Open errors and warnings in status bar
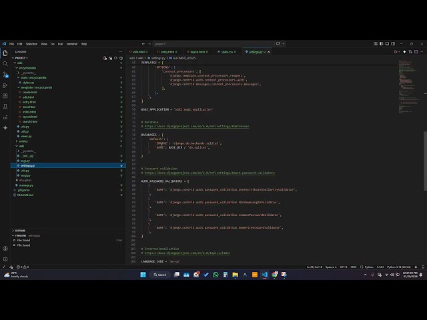Screen dimensions: 427x320 (x=23, y=267)
